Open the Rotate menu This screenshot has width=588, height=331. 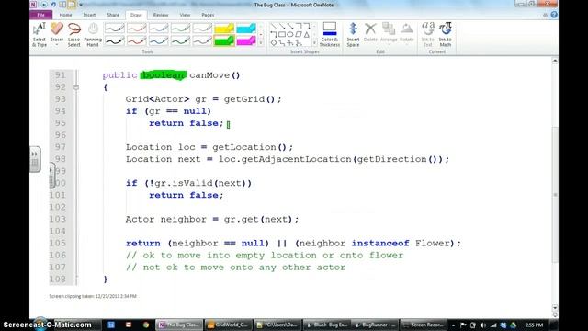click(406, 32)
